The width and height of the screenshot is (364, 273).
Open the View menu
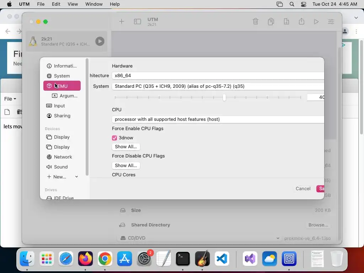73,4
